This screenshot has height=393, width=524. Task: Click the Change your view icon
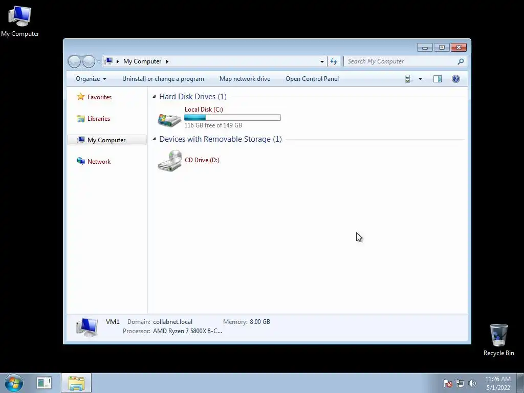coord(409,79)
